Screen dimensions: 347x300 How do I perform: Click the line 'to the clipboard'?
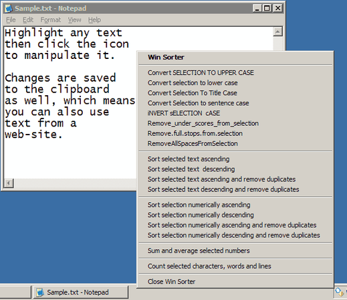click(x=57, y=89)
